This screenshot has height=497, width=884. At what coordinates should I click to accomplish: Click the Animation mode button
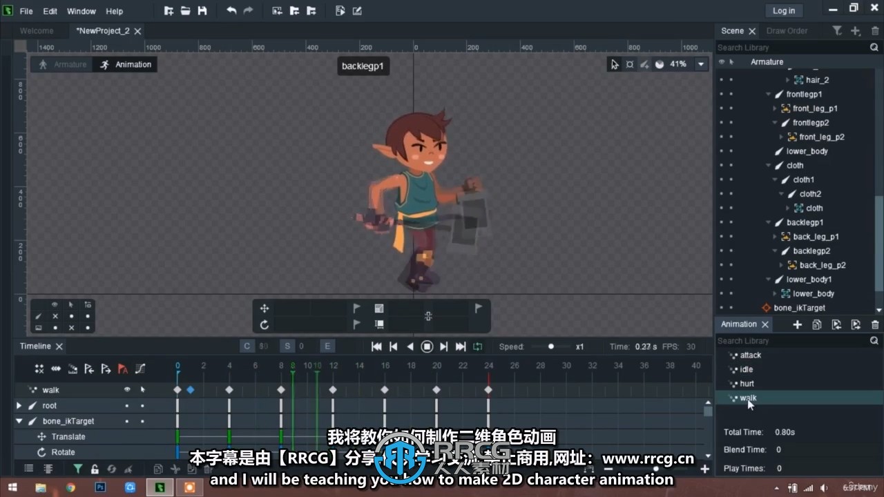point(125,64)
